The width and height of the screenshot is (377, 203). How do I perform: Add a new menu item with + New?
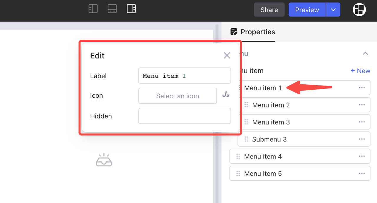(360, 71)
